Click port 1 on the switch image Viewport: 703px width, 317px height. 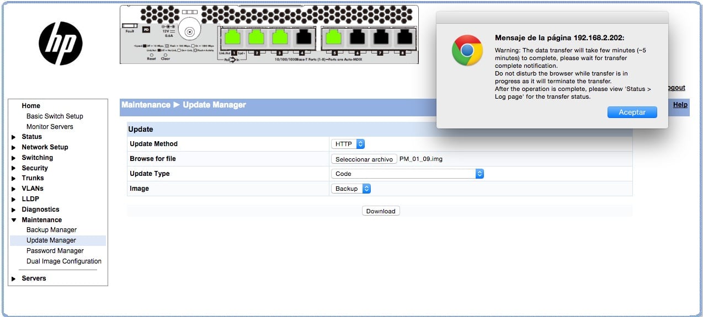point(233,37)
